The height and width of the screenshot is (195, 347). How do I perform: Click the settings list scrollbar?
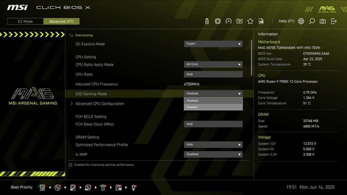click(251, 58)
